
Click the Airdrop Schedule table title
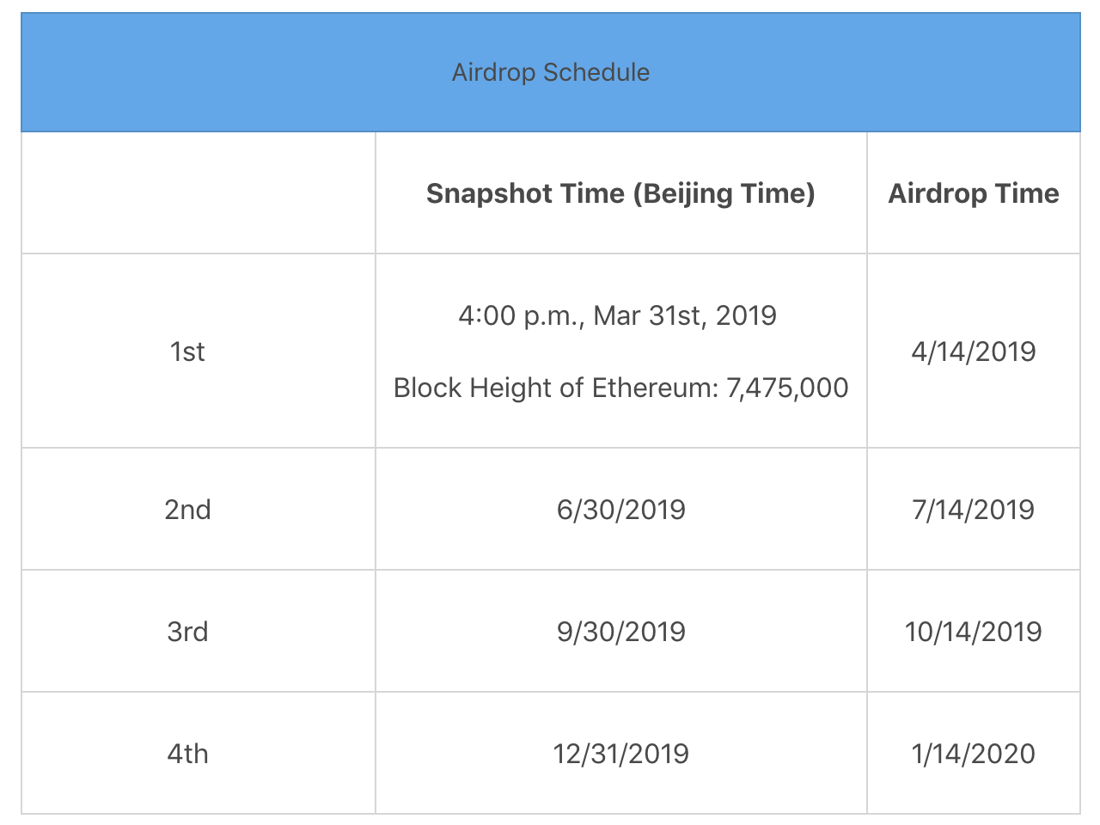tap(551, 72)
